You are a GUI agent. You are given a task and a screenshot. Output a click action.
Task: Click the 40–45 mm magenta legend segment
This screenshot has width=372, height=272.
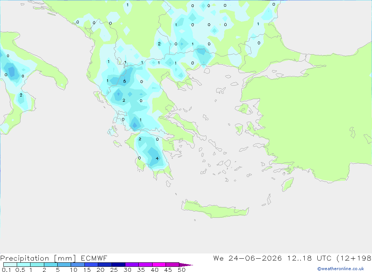point(159,265)
